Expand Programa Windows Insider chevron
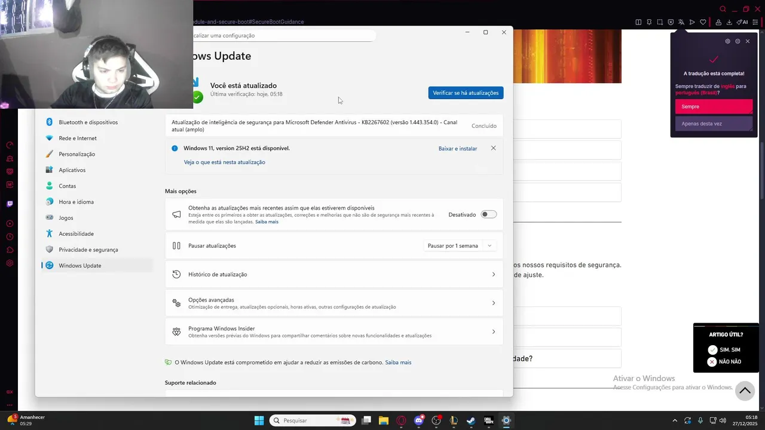Viewport: 765px width, 430px height. 493,331
